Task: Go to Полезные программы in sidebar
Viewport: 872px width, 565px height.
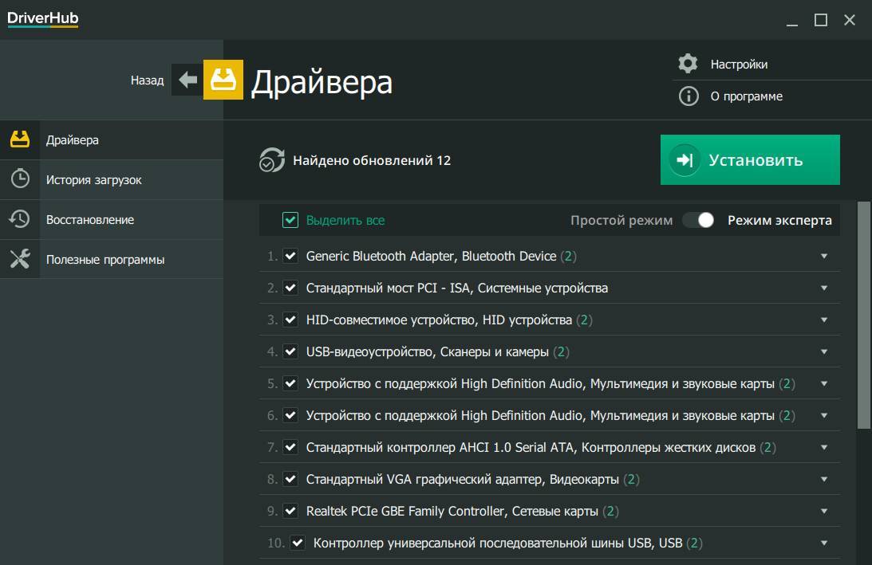Action: 105,260
